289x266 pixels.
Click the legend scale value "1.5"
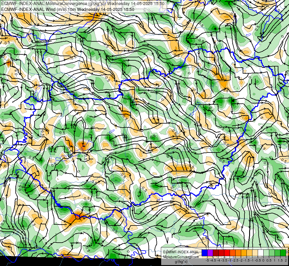280,260
